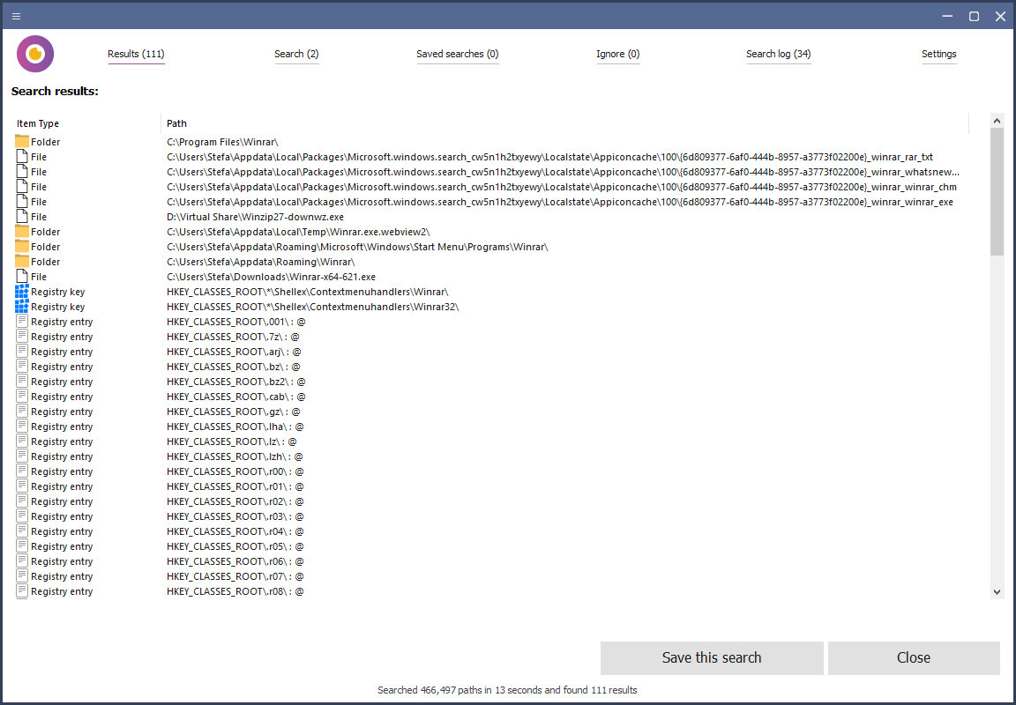Click registry entry icon of .lz\ row
This screenshot has width=1016, height=705.
(x=22, y=441)
